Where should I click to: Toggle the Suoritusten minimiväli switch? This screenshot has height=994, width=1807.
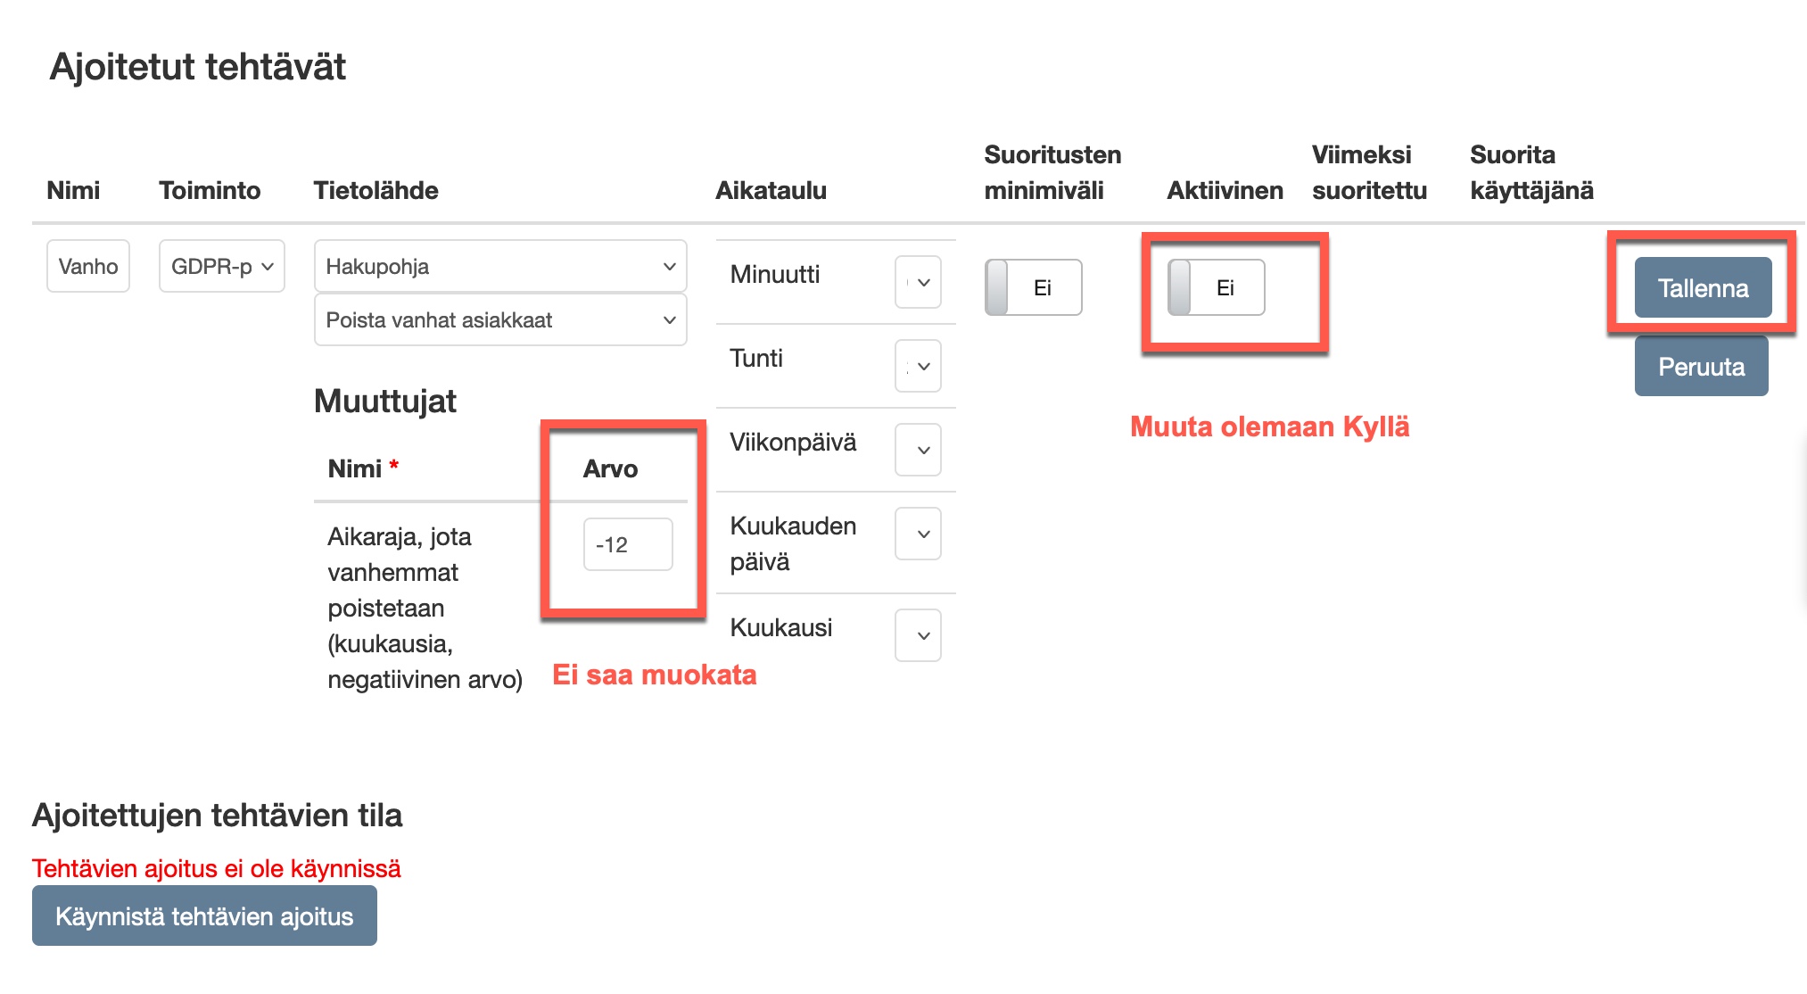click(x=1033, y=287)
